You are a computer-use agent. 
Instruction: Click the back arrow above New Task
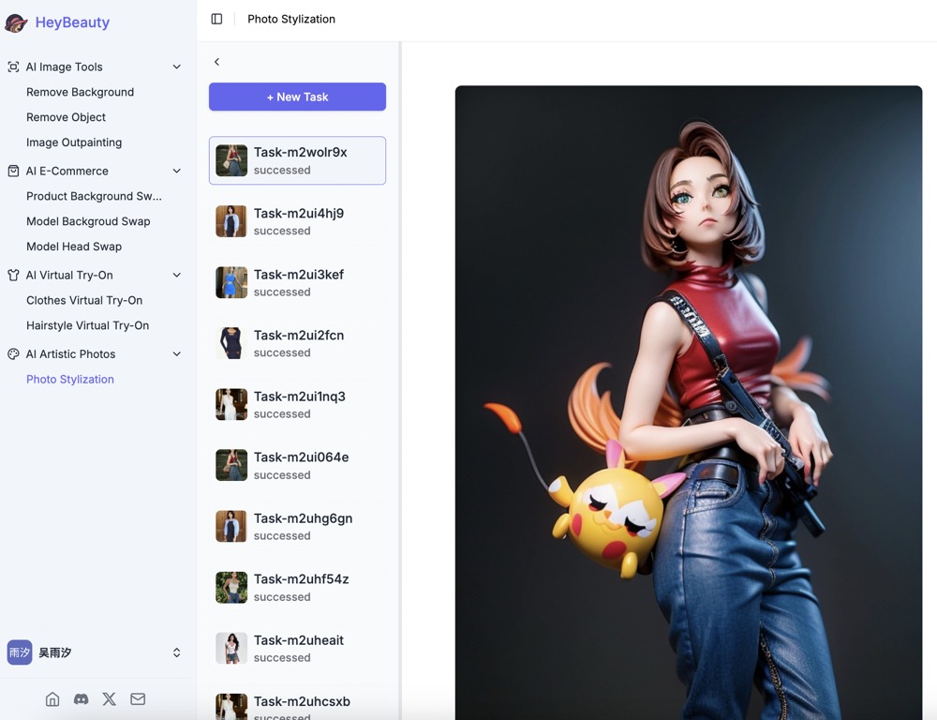(216, 62)
